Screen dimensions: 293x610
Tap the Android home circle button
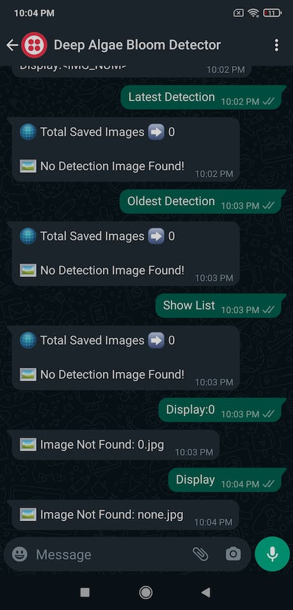click(x=146, y=592)
